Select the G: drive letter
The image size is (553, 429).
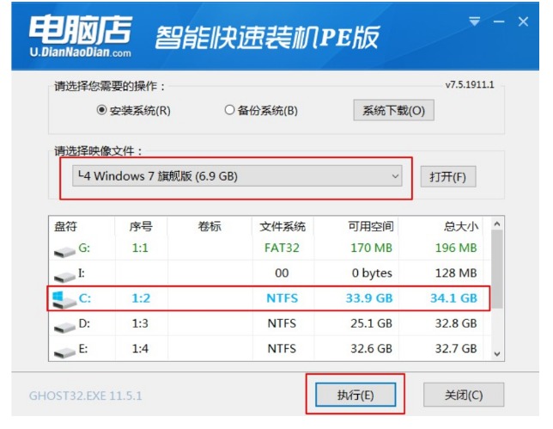(84, 248)
